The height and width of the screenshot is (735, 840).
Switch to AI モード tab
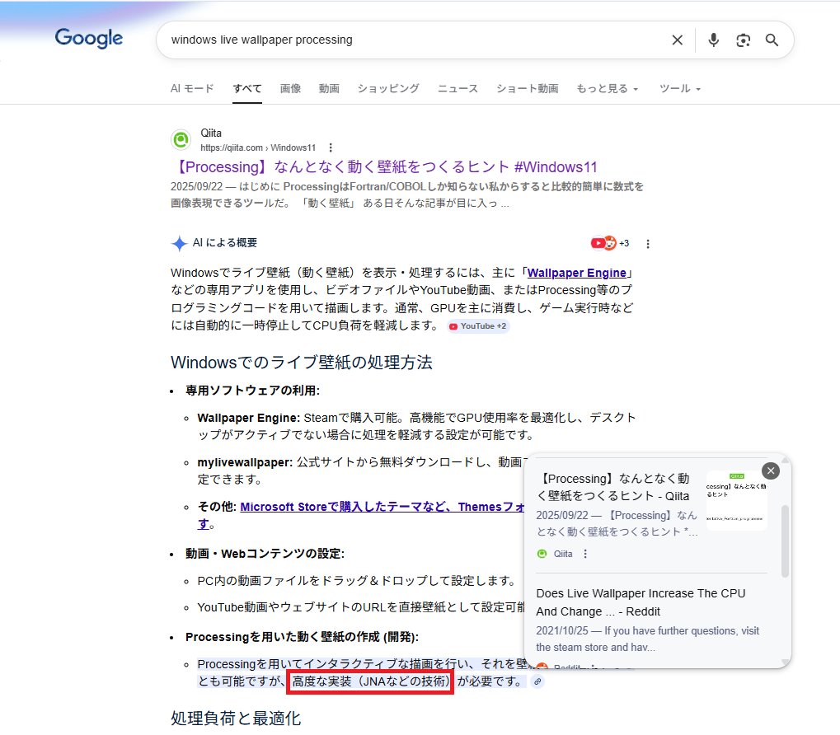(x=192, y=88)
